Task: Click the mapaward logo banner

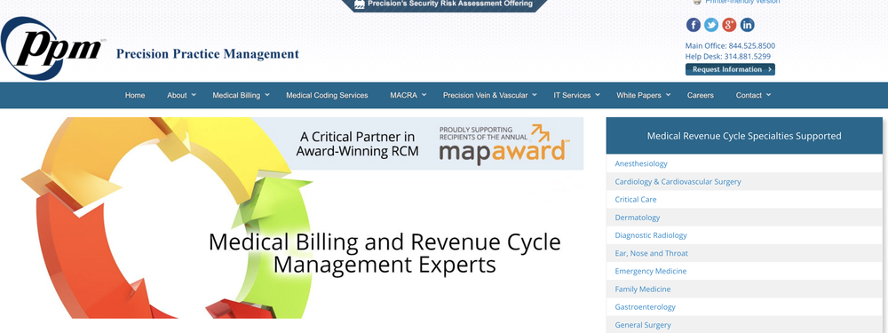Action: tap(504, 145)
